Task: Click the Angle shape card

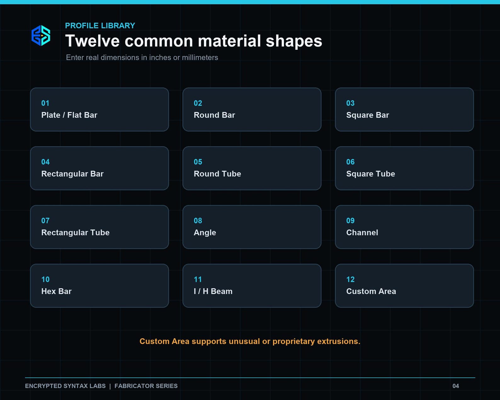Action: click(x=252, y=227)
